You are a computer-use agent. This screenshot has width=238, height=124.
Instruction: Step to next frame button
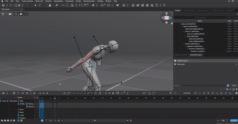pyautogui.click(x=213, y=93)
